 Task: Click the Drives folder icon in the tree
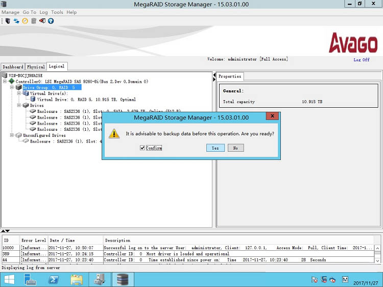(x=26, y=105)
